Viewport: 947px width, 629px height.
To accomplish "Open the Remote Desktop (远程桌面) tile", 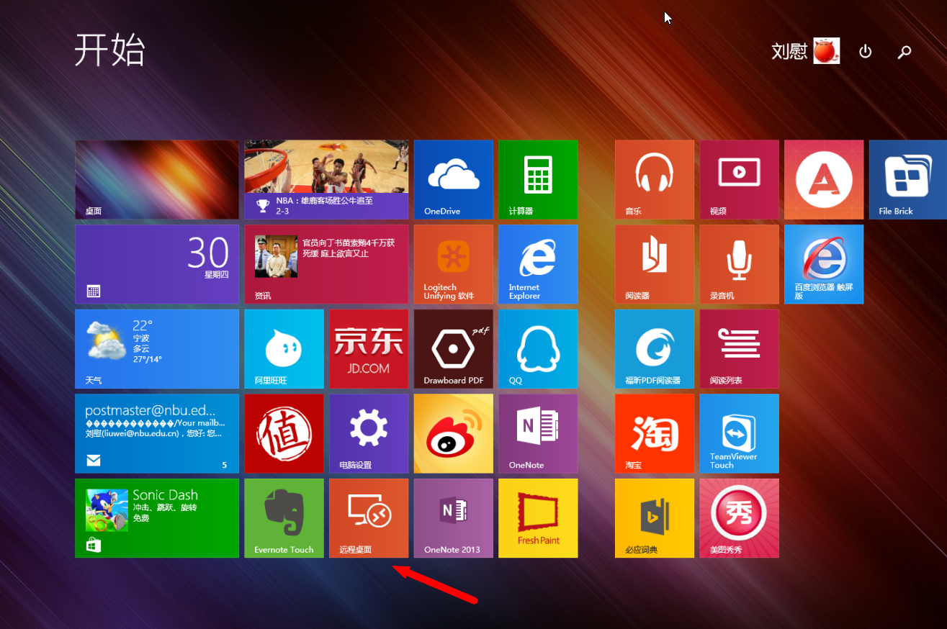I will [369, 518].
